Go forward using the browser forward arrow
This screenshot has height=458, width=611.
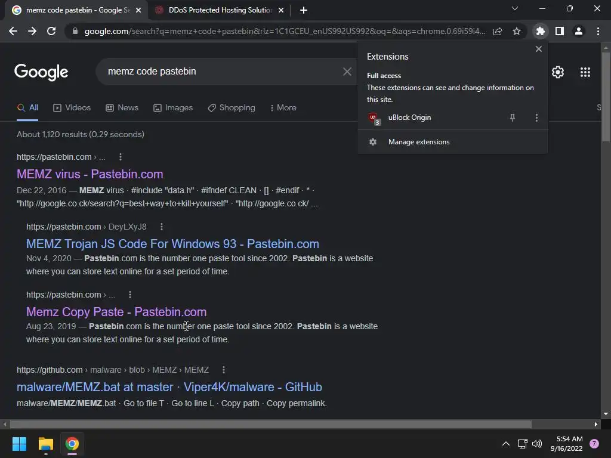pos(32,31)
